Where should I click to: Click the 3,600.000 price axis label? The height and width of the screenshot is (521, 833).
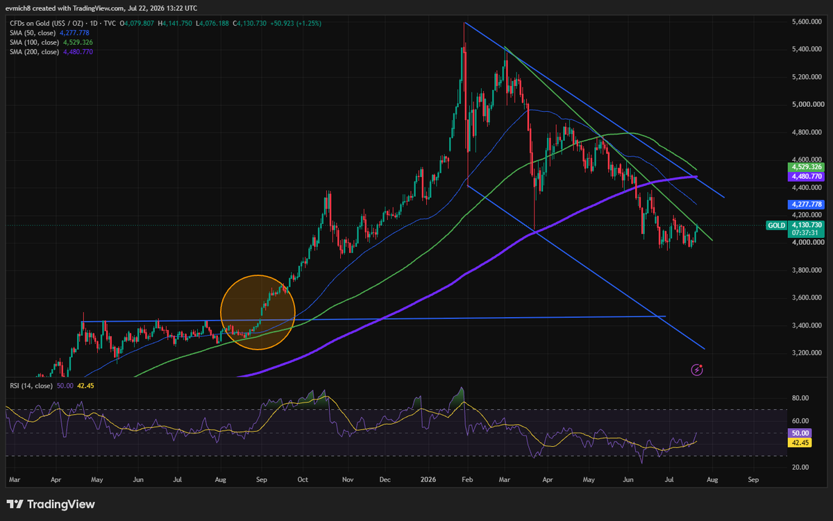tap(807, 298)
